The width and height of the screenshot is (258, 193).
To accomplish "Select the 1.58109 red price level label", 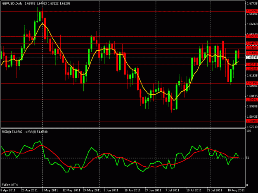I will (252, 121).
